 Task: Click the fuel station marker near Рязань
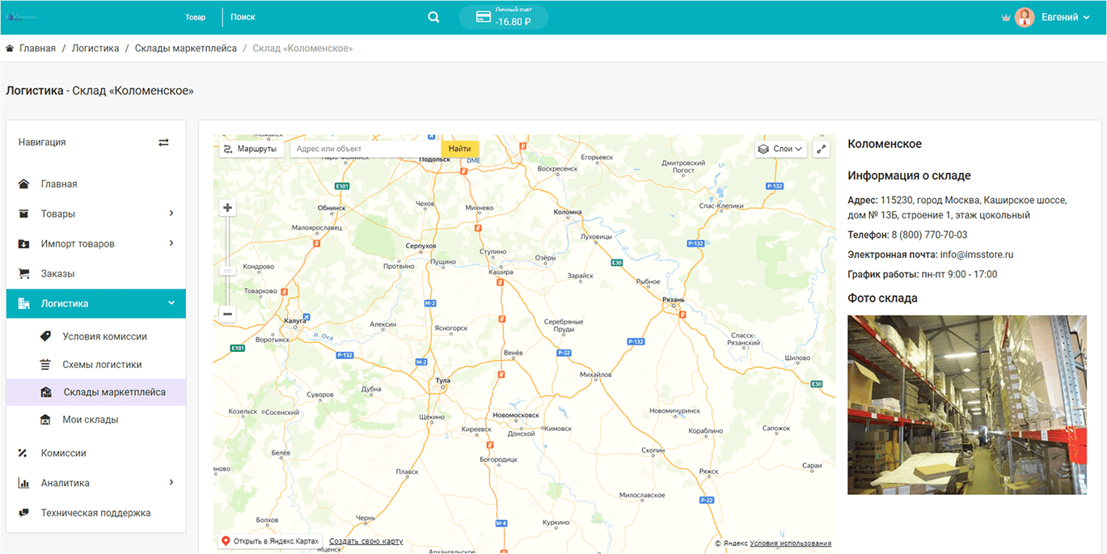coord(682,316)
